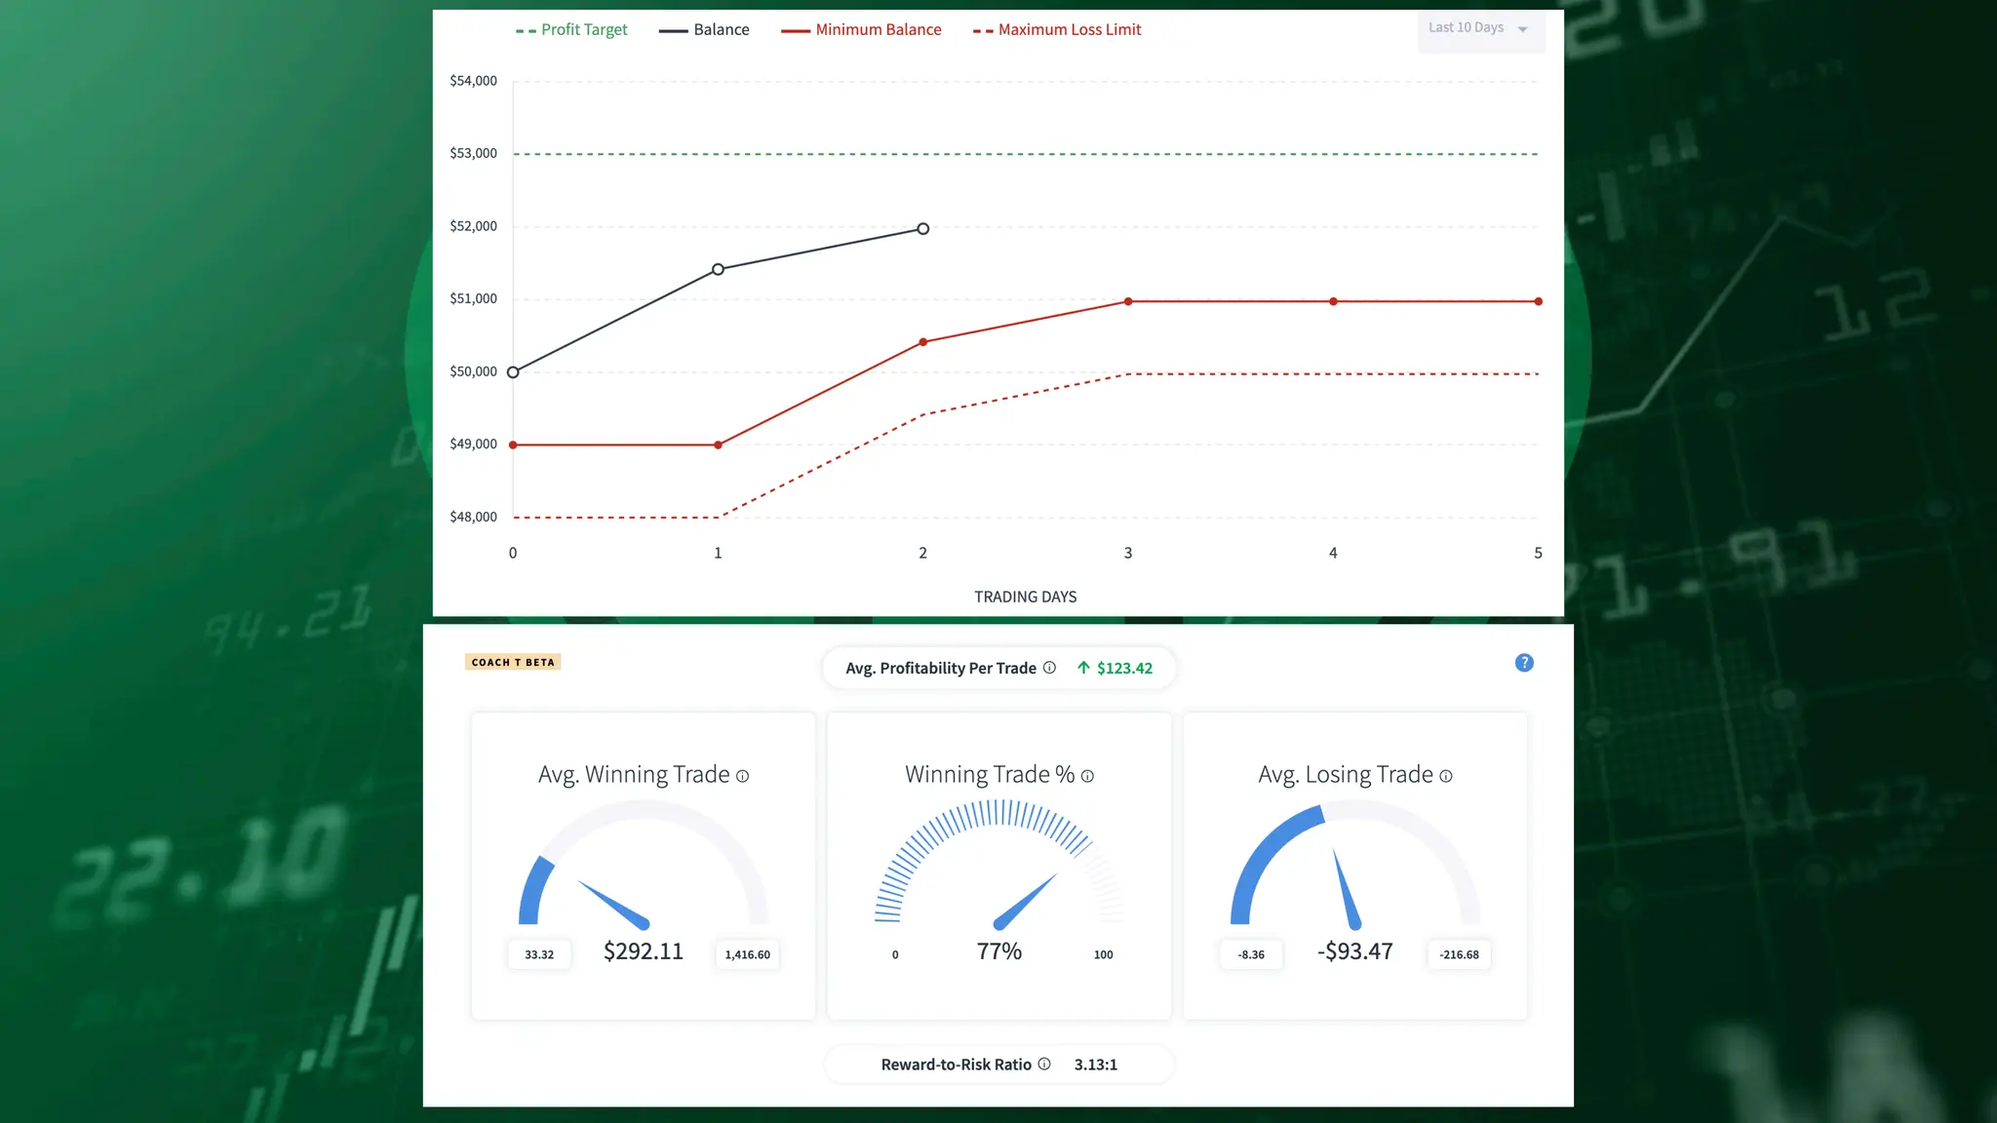Click the -216.68 value label
This screenshot has width=1997, height=1123.
pos(1459,954)
